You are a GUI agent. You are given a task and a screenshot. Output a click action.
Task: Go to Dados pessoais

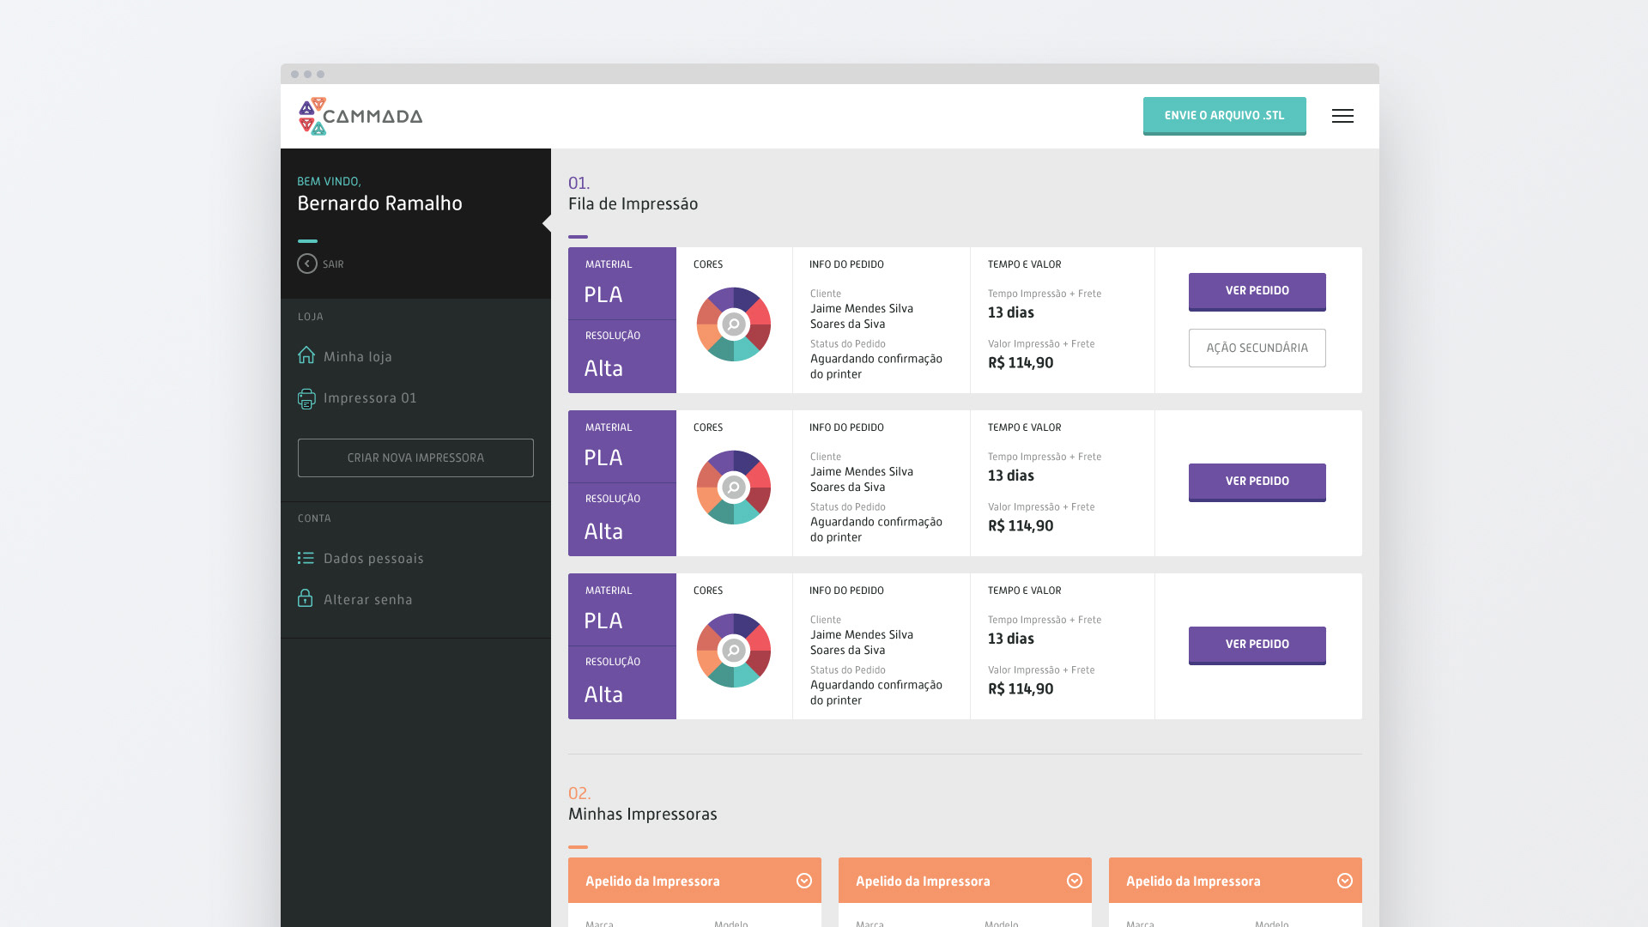373,559
